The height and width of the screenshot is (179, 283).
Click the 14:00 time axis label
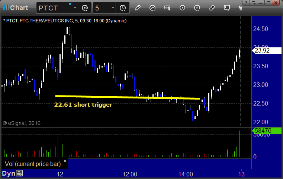point(186,174)
